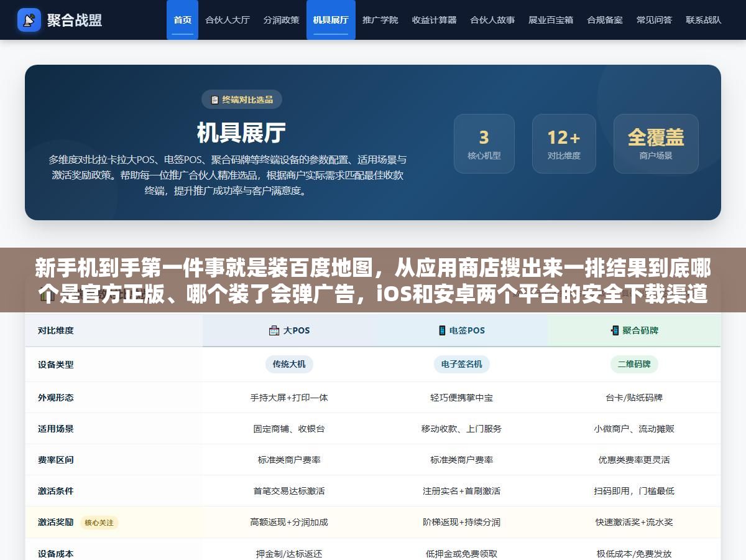Click 标准类商户费率 in 电签POS column
746x560 pixels.
(461, 460)
